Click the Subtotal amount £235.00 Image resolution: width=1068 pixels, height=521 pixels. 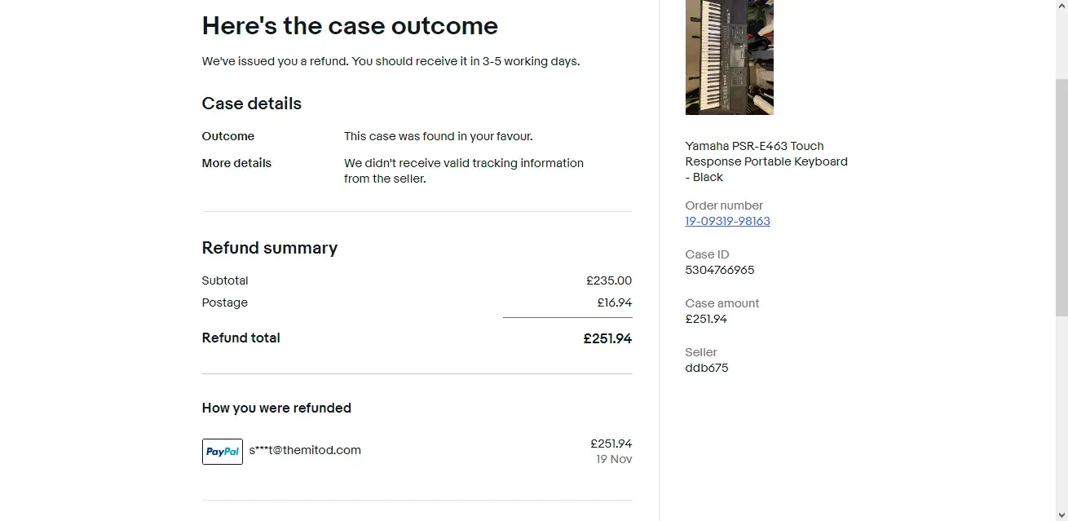(608, 280)
